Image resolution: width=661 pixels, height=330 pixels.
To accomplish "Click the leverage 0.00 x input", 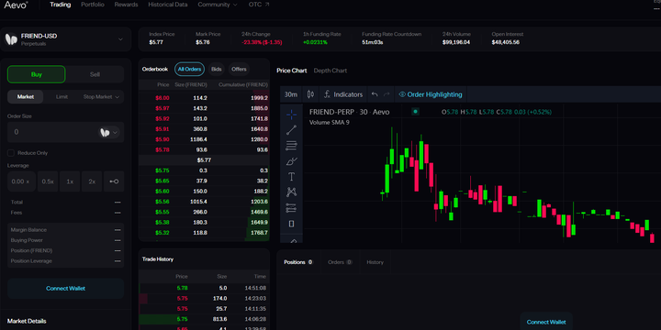I will click(21, 181).
